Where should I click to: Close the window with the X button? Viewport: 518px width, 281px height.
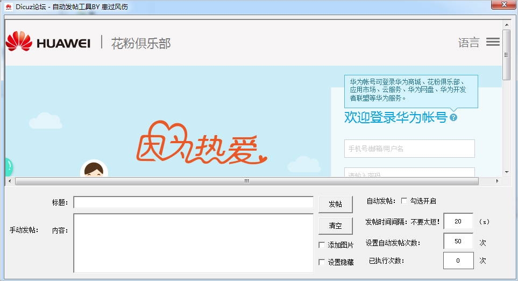(504, 4)
